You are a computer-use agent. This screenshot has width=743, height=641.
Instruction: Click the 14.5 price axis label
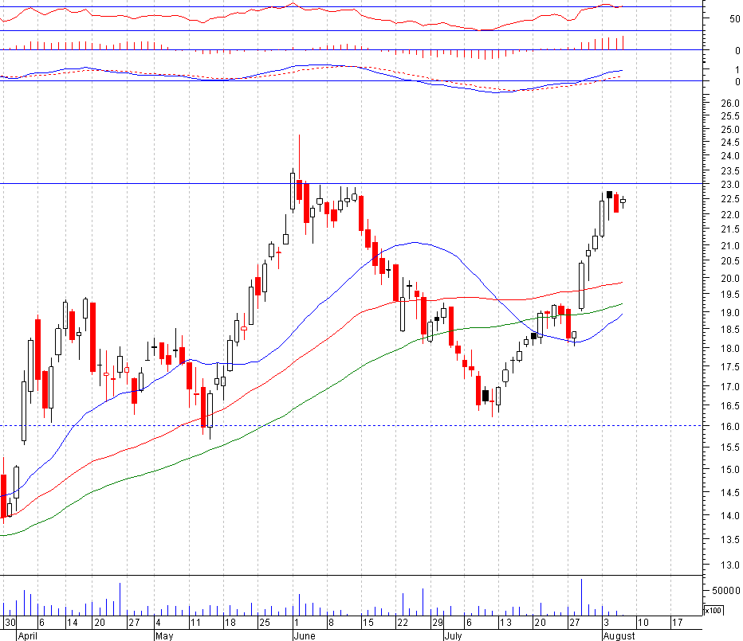pyautogui.click(x=729, y=493)
